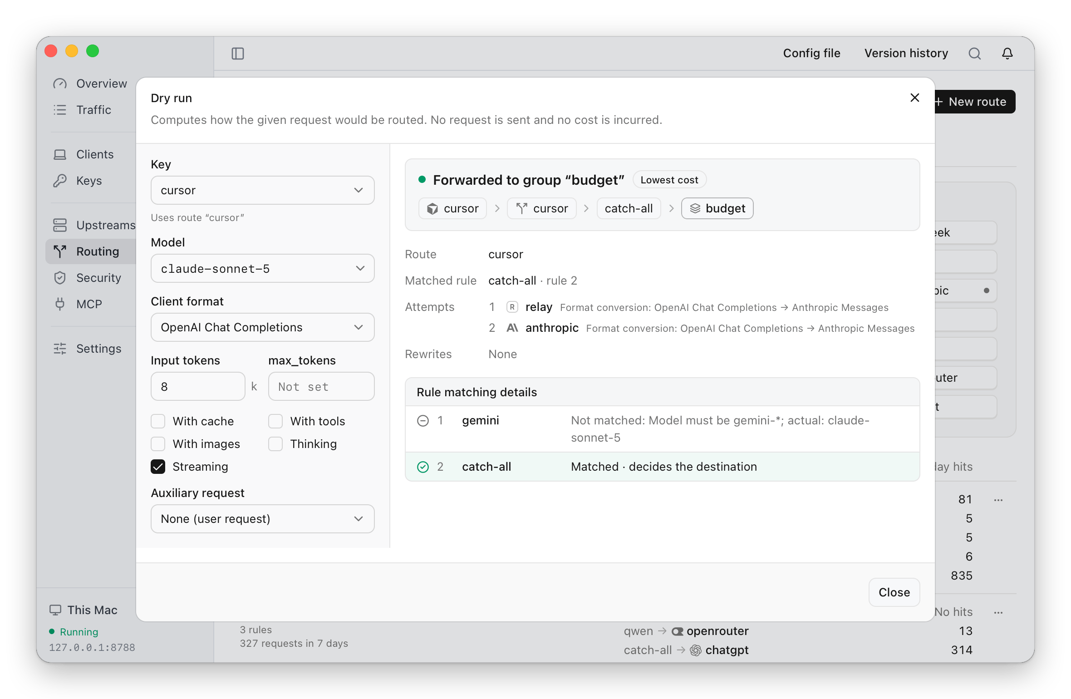Click the Close button in dialog
1071x699 pixels.
[894, 592]
